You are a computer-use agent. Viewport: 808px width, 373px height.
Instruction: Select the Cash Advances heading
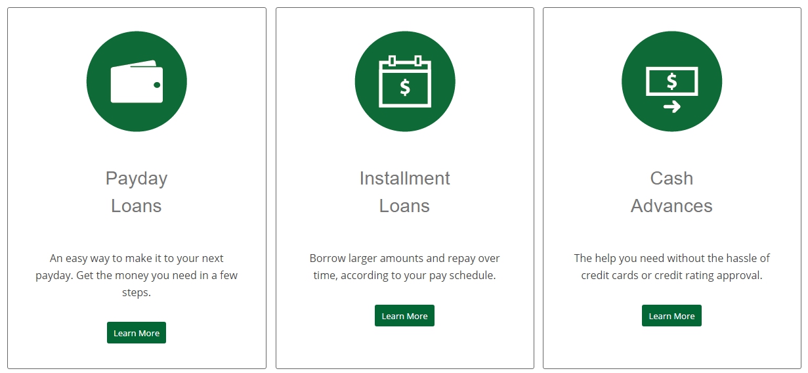672,192
